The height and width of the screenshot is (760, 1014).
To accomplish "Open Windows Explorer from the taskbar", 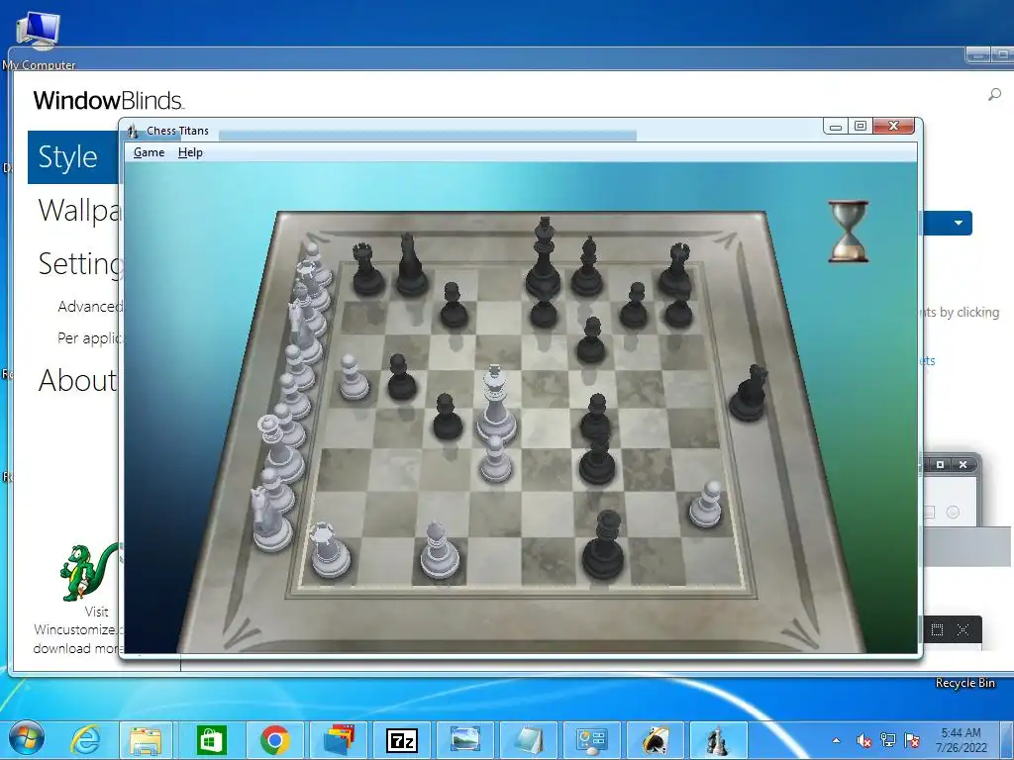I will click(147, 740).
